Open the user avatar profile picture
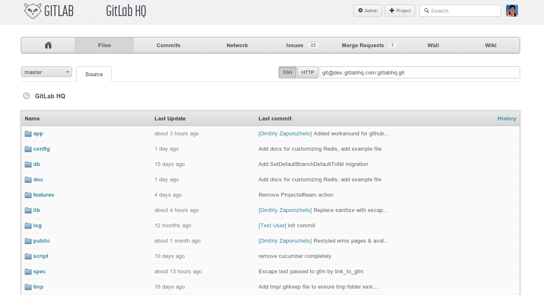Image resolution: width=544 pixels, height=295 pixels. 512,11
